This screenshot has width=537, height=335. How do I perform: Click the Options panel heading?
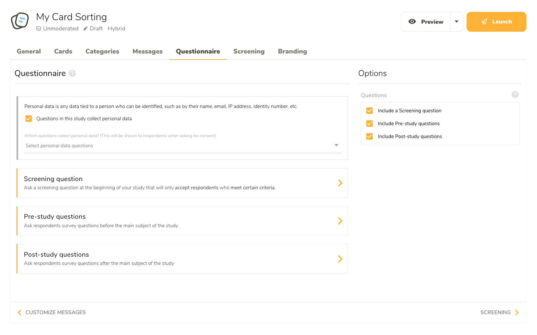(x=372, y=73)
